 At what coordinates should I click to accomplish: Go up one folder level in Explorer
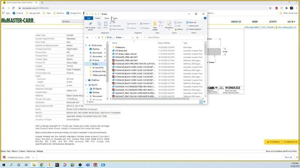99,37
